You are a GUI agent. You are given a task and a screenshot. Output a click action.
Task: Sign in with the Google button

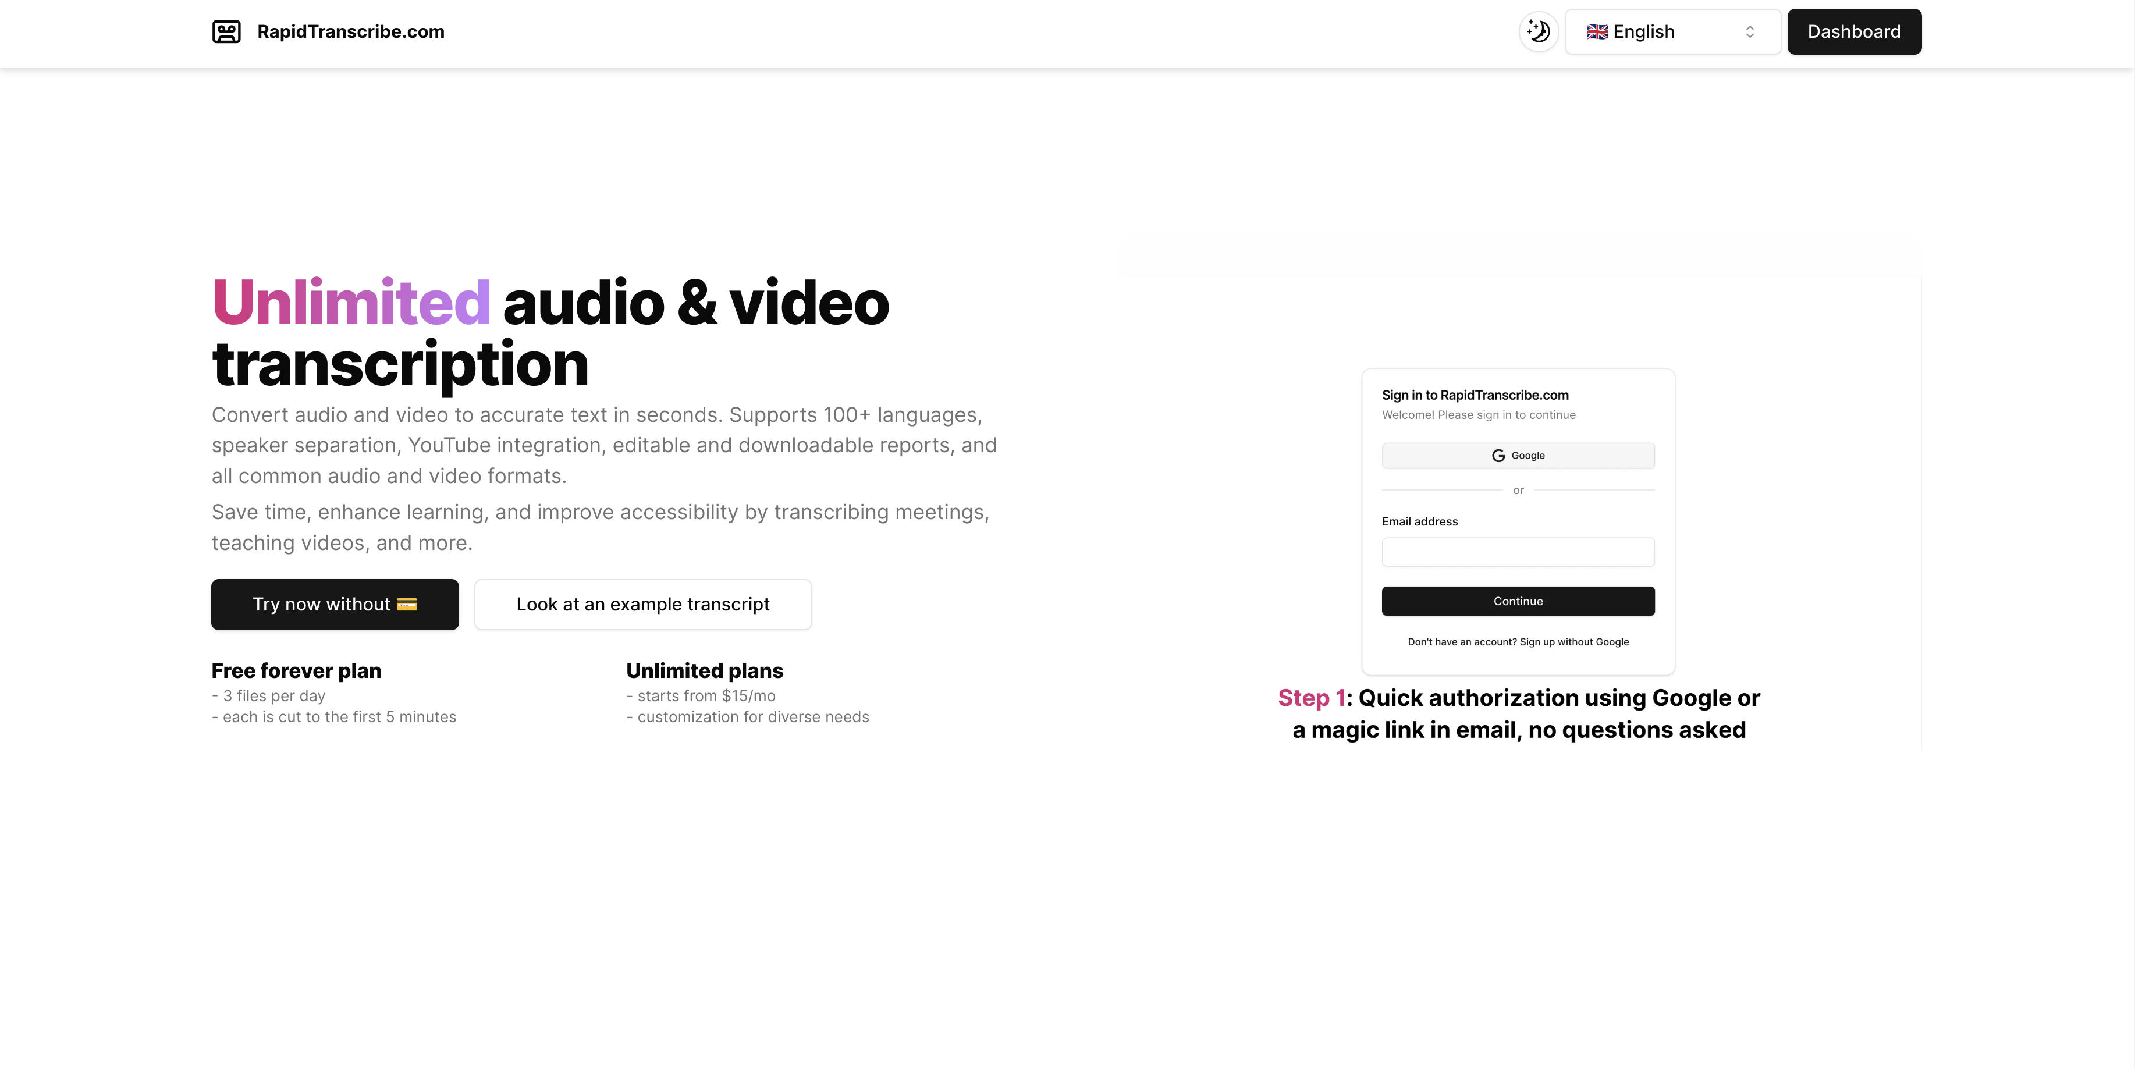[x=1518, y=455]
